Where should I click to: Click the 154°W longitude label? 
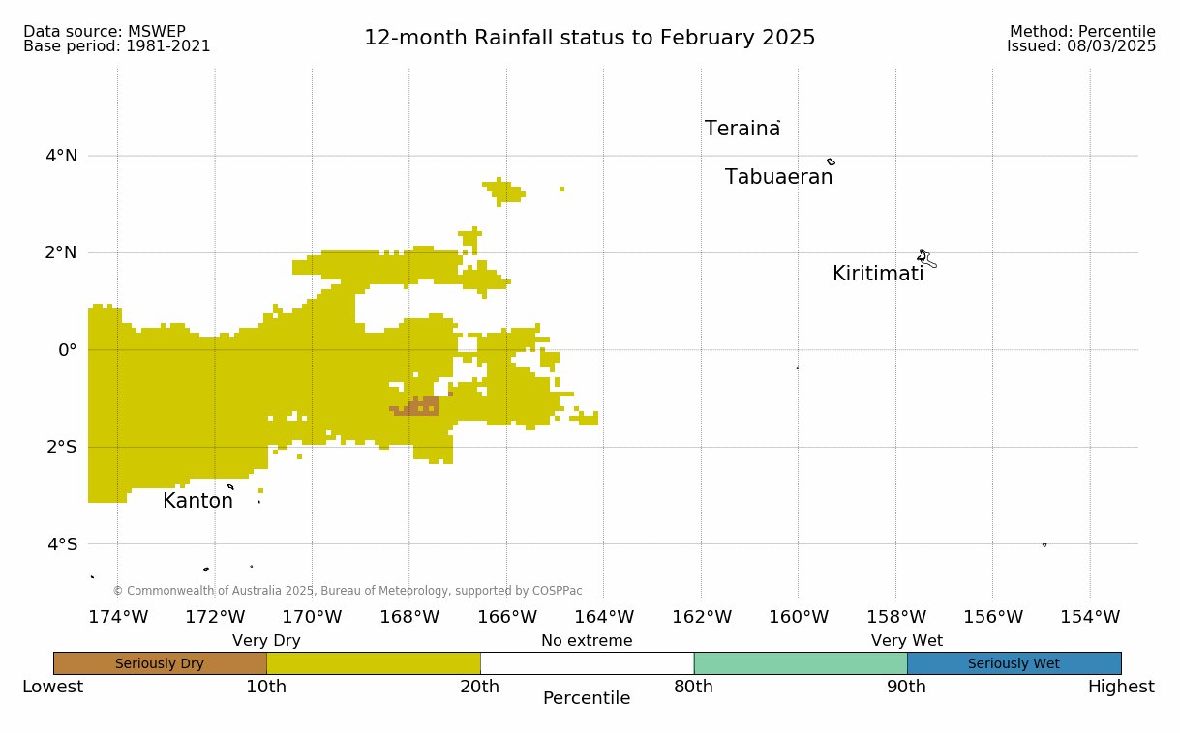click(1090, 617)
